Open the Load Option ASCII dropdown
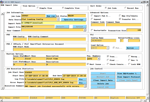Screen dimensions: 150x102 point(108,48)
